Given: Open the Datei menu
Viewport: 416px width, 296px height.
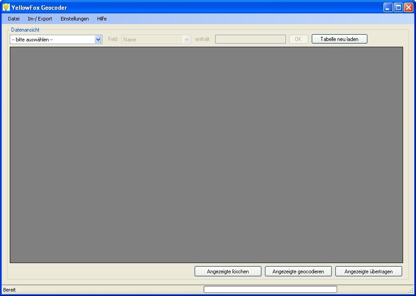Looking at the screenshot, I should click(13, 19).
